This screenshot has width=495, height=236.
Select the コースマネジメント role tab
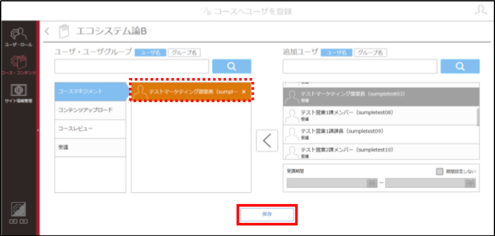[x=90, y=92]
